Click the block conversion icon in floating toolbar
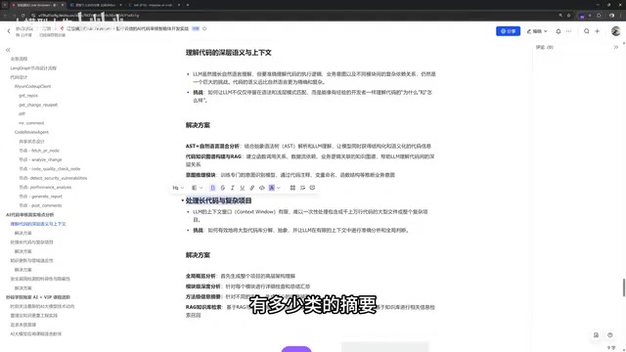 pyautogui.click(x=292, y=188)
